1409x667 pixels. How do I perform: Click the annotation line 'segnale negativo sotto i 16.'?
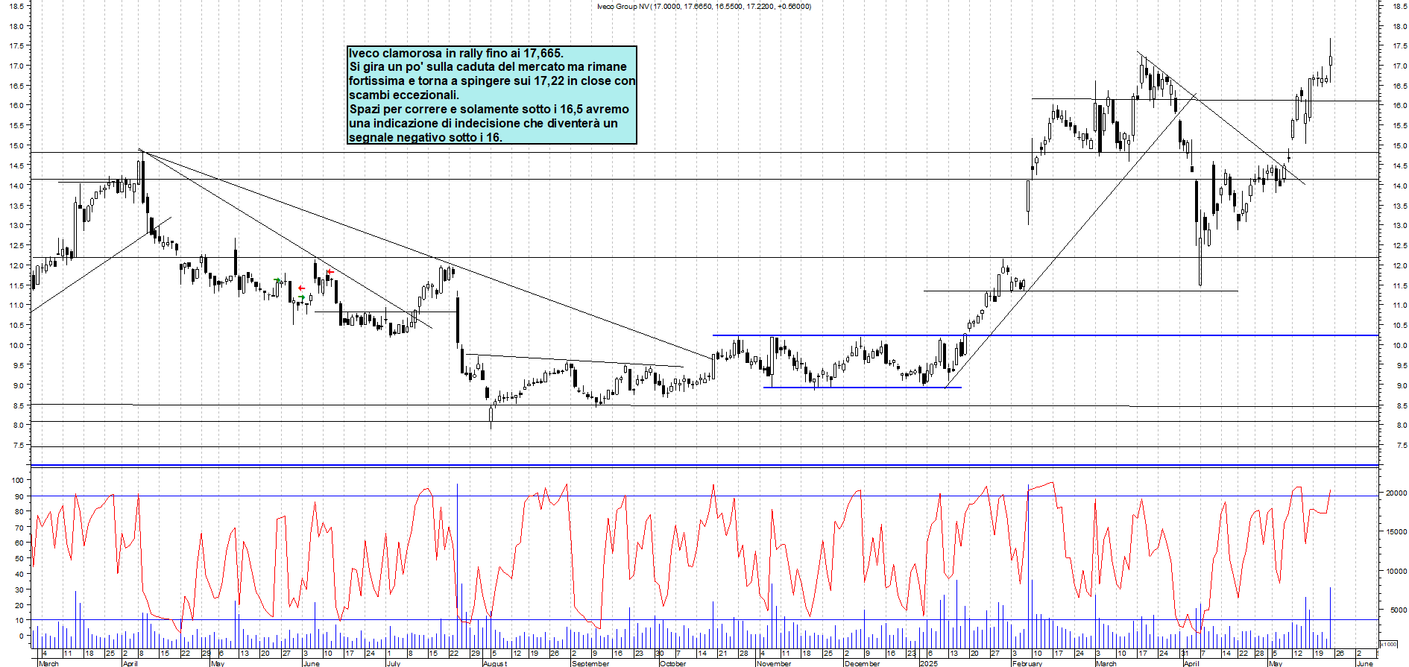click(x=426, y=137)
